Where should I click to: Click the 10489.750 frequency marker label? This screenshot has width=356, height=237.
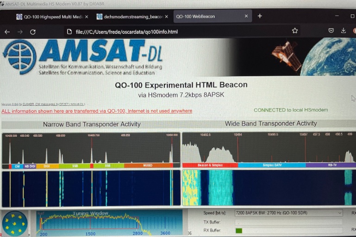pos(94,135)
